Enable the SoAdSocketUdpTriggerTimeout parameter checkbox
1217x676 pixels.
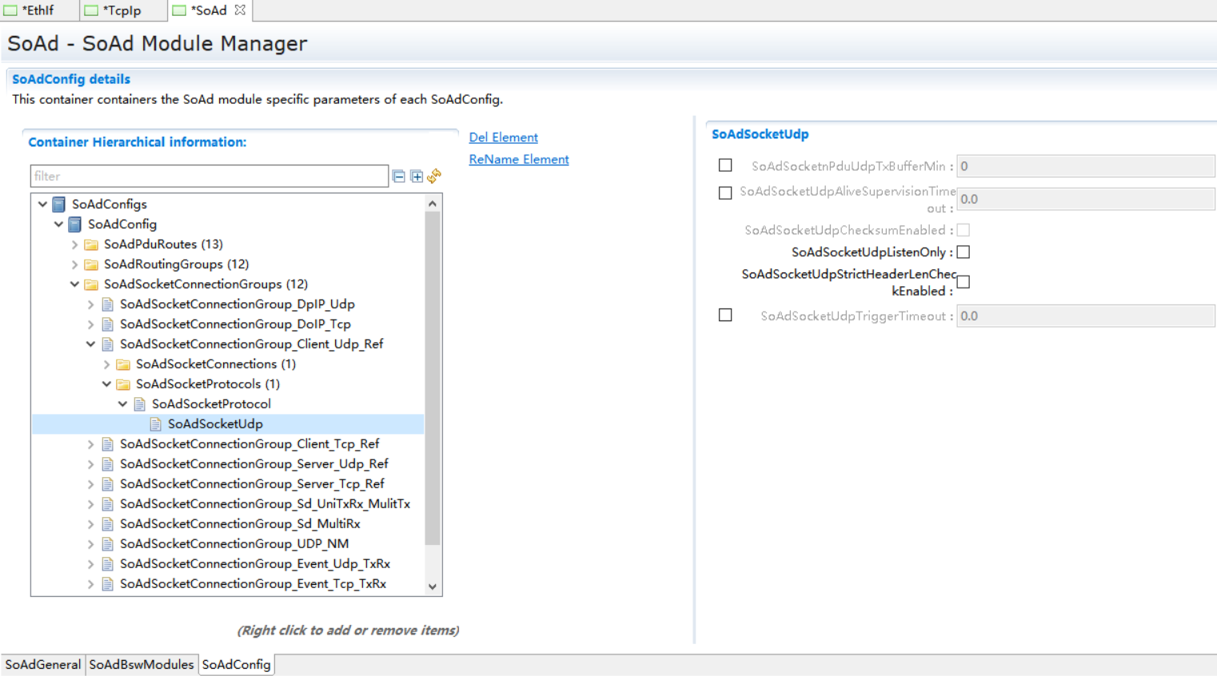pos(725,316)
